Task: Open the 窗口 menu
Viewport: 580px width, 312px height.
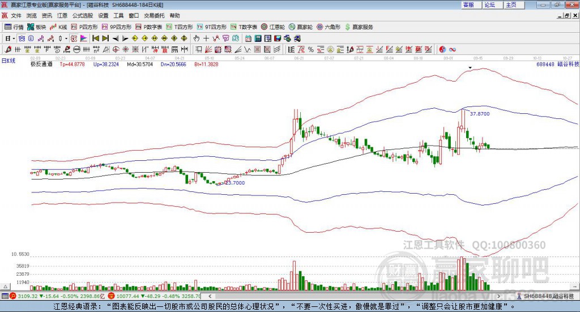Action: [x=134, y=15]
